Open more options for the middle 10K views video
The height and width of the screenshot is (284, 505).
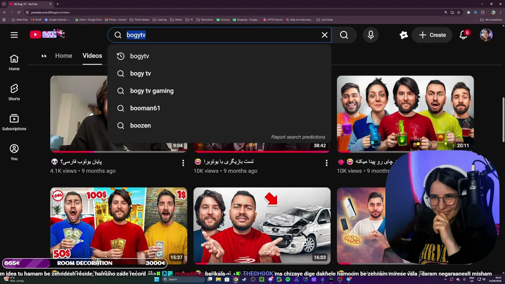326,163
